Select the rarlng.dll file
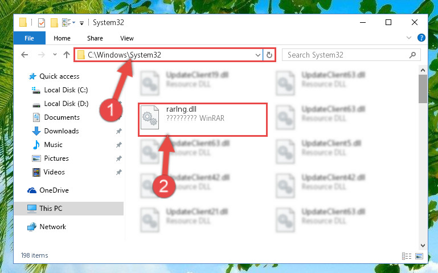Image resolution: width=438 pixels, height=273 pixels. tap(203, 120)
